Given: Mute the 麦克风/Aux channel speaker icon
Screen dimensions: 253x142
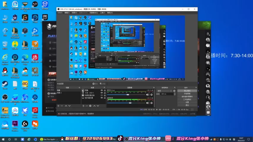Looking at the screenshot, I should coord(147,95).
